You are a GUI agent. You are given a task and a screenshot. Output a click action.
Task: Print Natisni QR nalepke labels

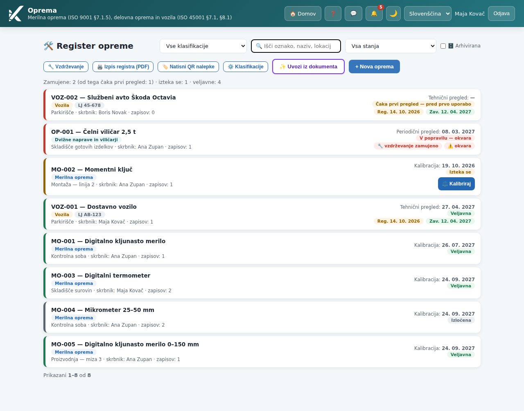pos(188,67)
